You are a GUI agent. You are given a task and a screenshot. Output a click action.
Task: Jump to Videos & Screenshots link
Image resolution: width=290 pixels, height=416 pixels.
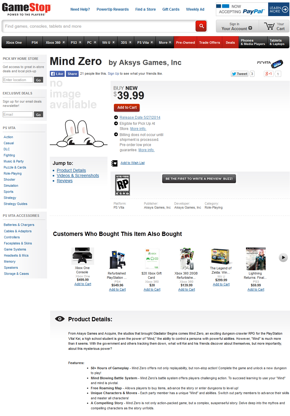pyautogui.click(x=78, y=176)
